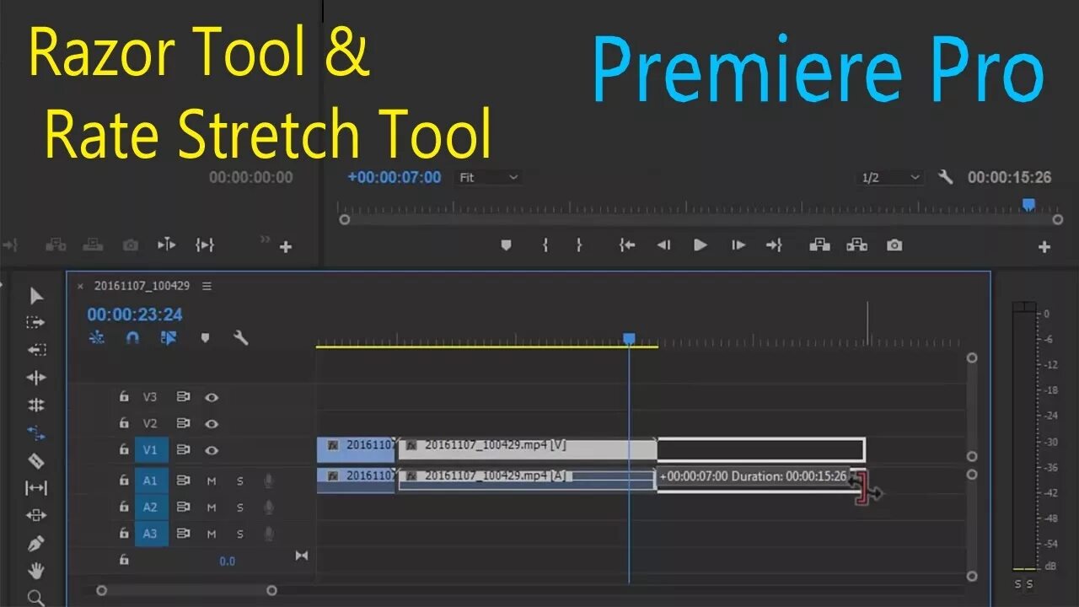Step forward one frame
This screenshot has width=1079, height=607.
pos(738,245)
